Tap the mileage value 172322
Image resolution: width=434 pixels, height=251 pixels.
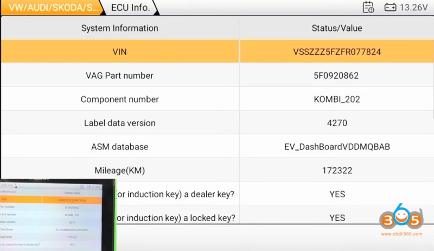336,171
